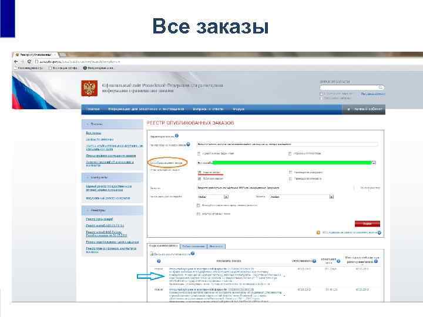Viewport: 423px width, 317px height.
Task: Open the 'Все способы' placement method dropdown
Action: (287, 163)
